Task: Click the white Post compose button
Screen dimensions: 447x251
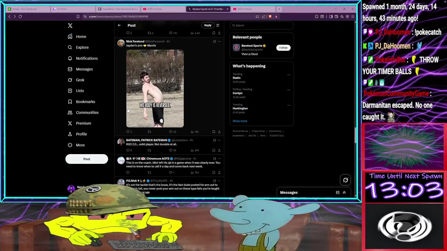Action: tap(87, 159)
